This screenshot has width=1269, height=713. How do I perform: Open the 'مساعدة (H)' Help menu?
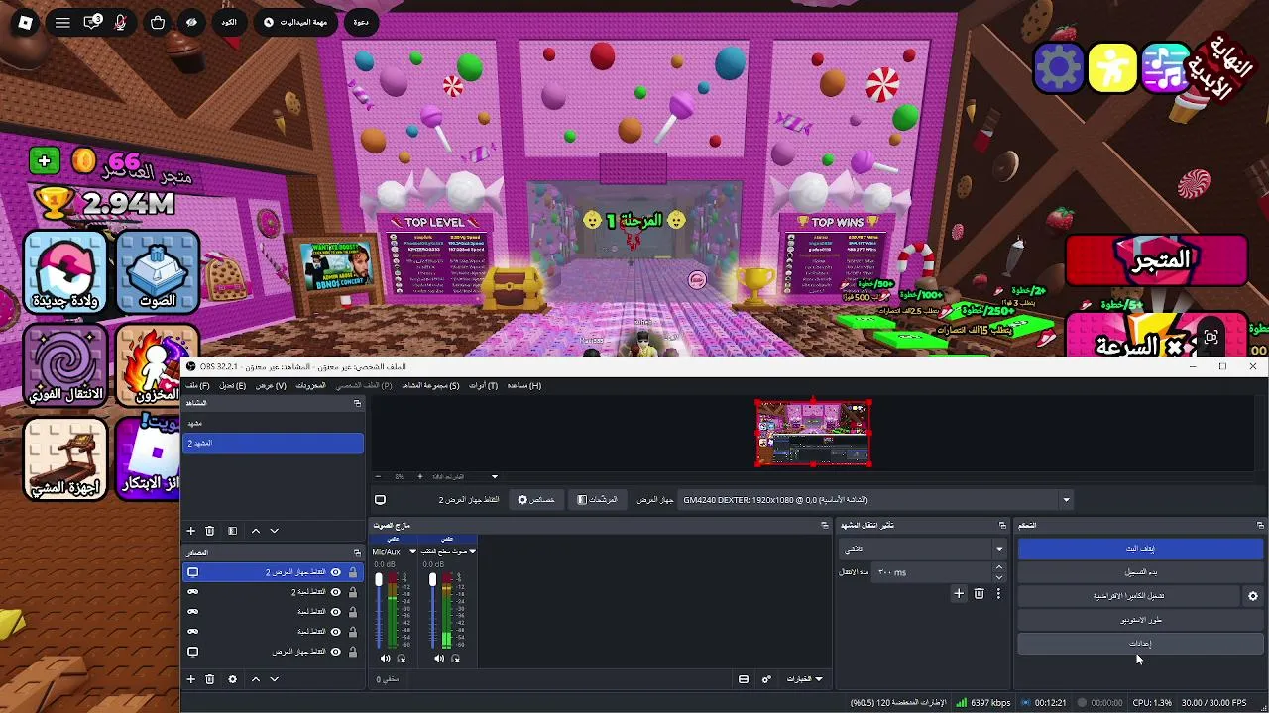point(524,385)
